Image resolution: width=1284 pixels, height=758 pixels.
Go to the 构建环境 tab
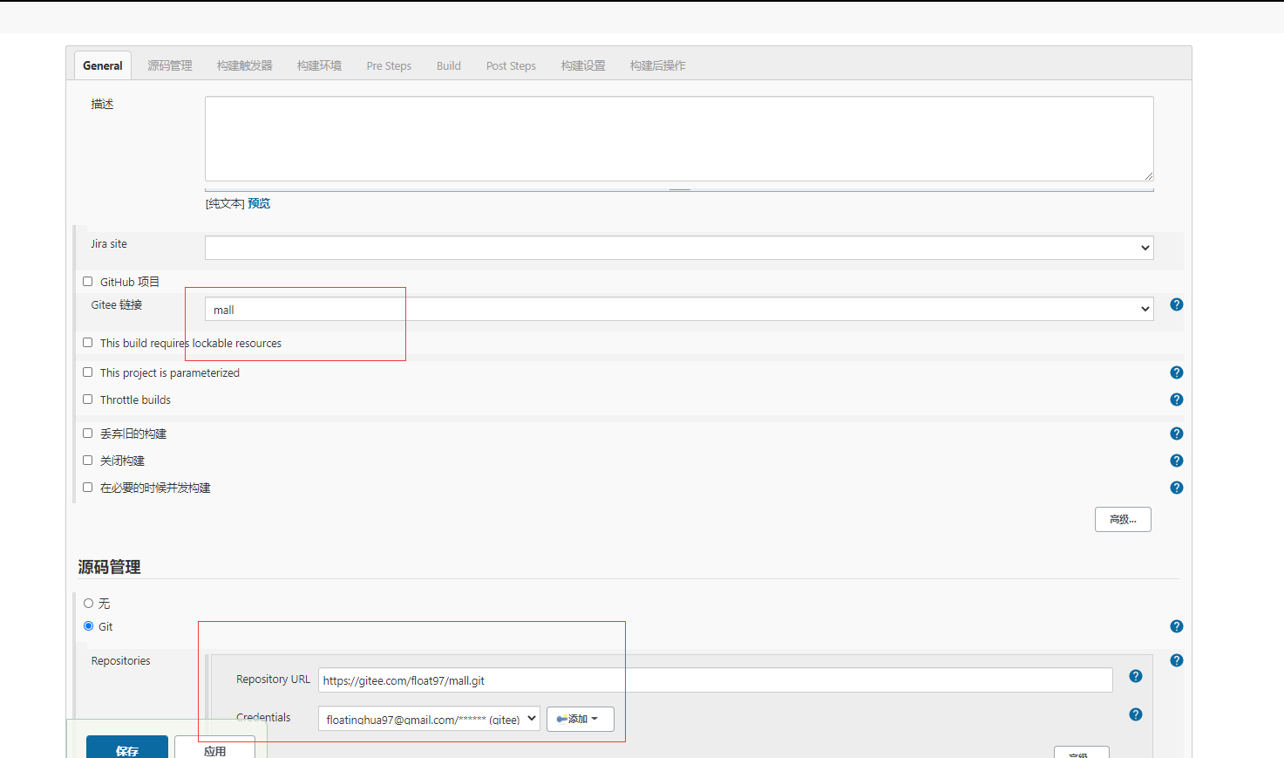[319, 65]
